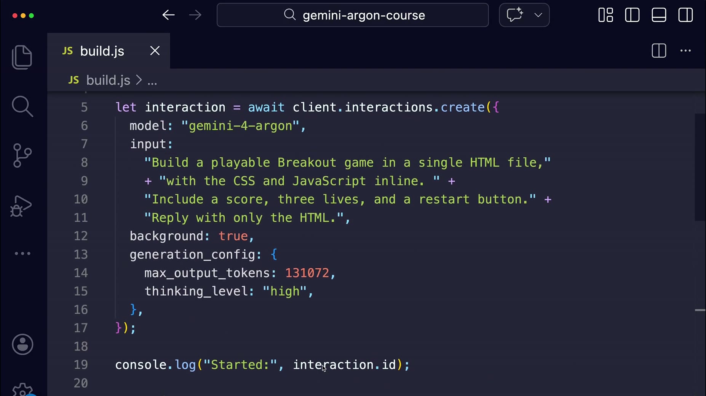This screenshot has height=396, width=706.
Task: Show additional views ellipsis in activity bar
Action: [x=22, y=253]
